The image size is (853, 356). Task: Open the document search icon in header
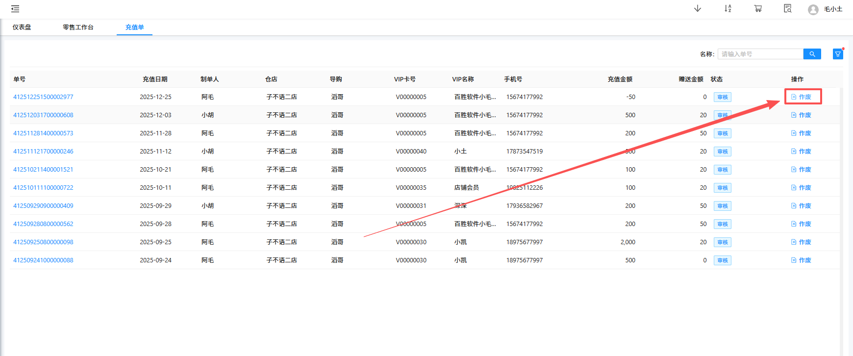(788, 9)
